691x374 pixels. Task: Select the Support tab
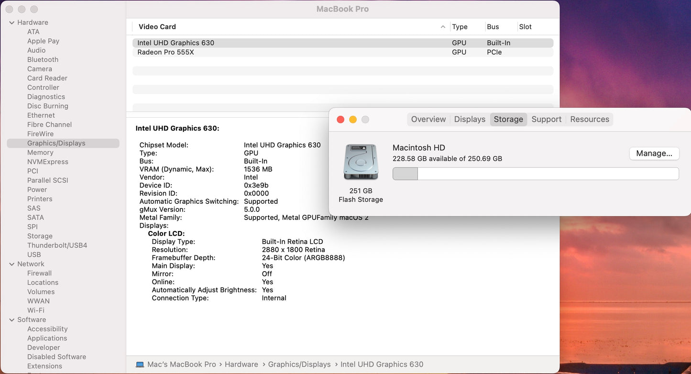coord(546,120)
